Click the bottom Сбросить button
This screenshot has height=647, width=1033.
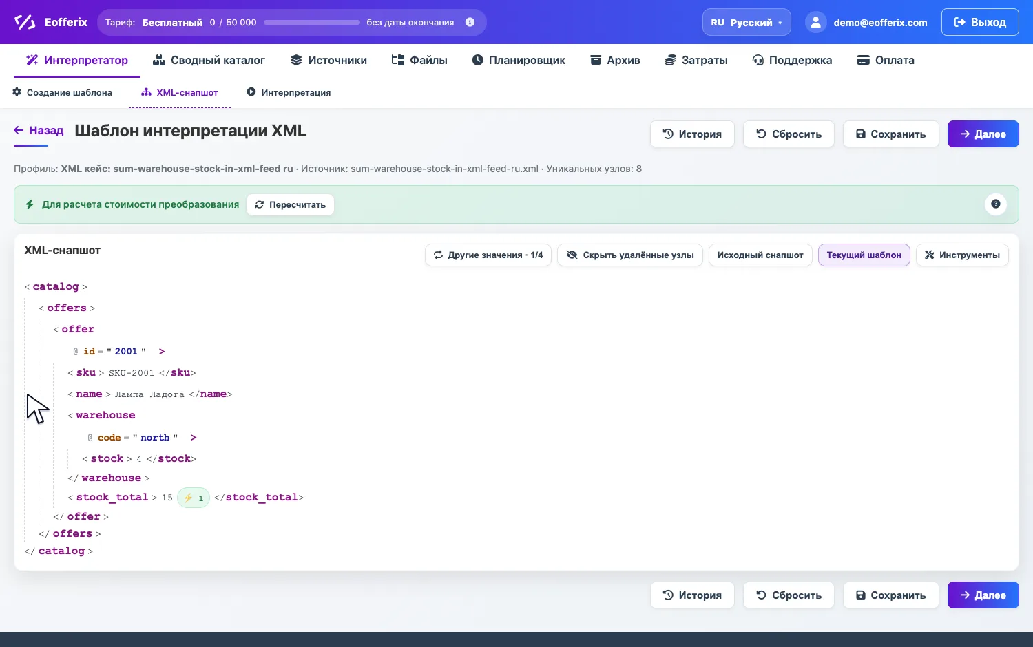789,595
